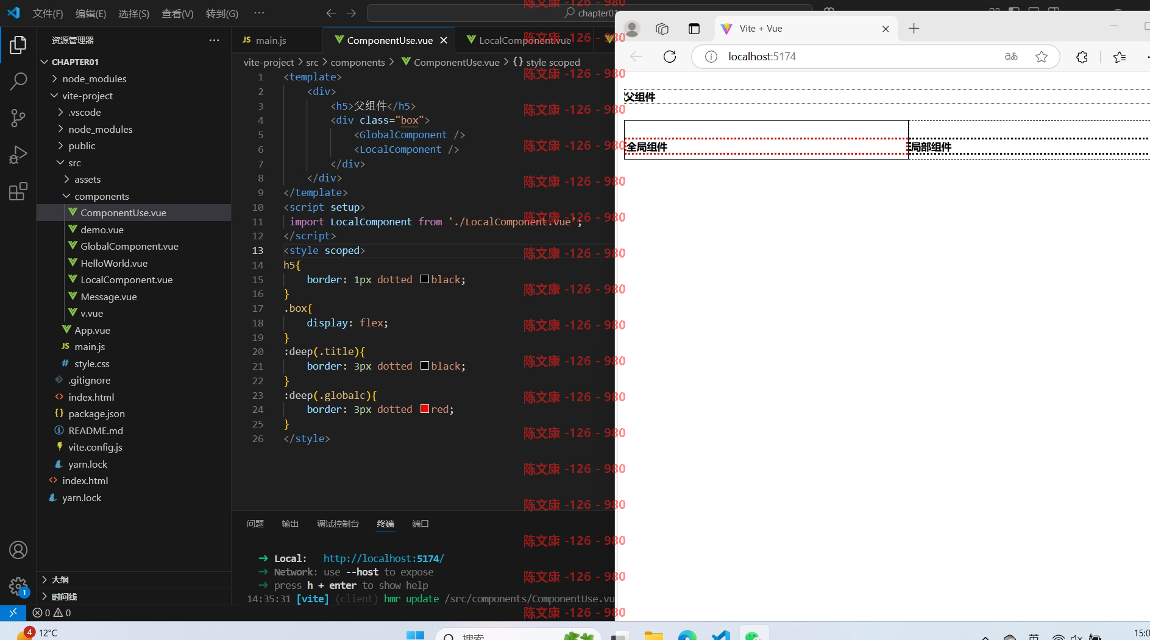
Task: Close the ComponentUse.vue editor tab
Action: point(444,40)
